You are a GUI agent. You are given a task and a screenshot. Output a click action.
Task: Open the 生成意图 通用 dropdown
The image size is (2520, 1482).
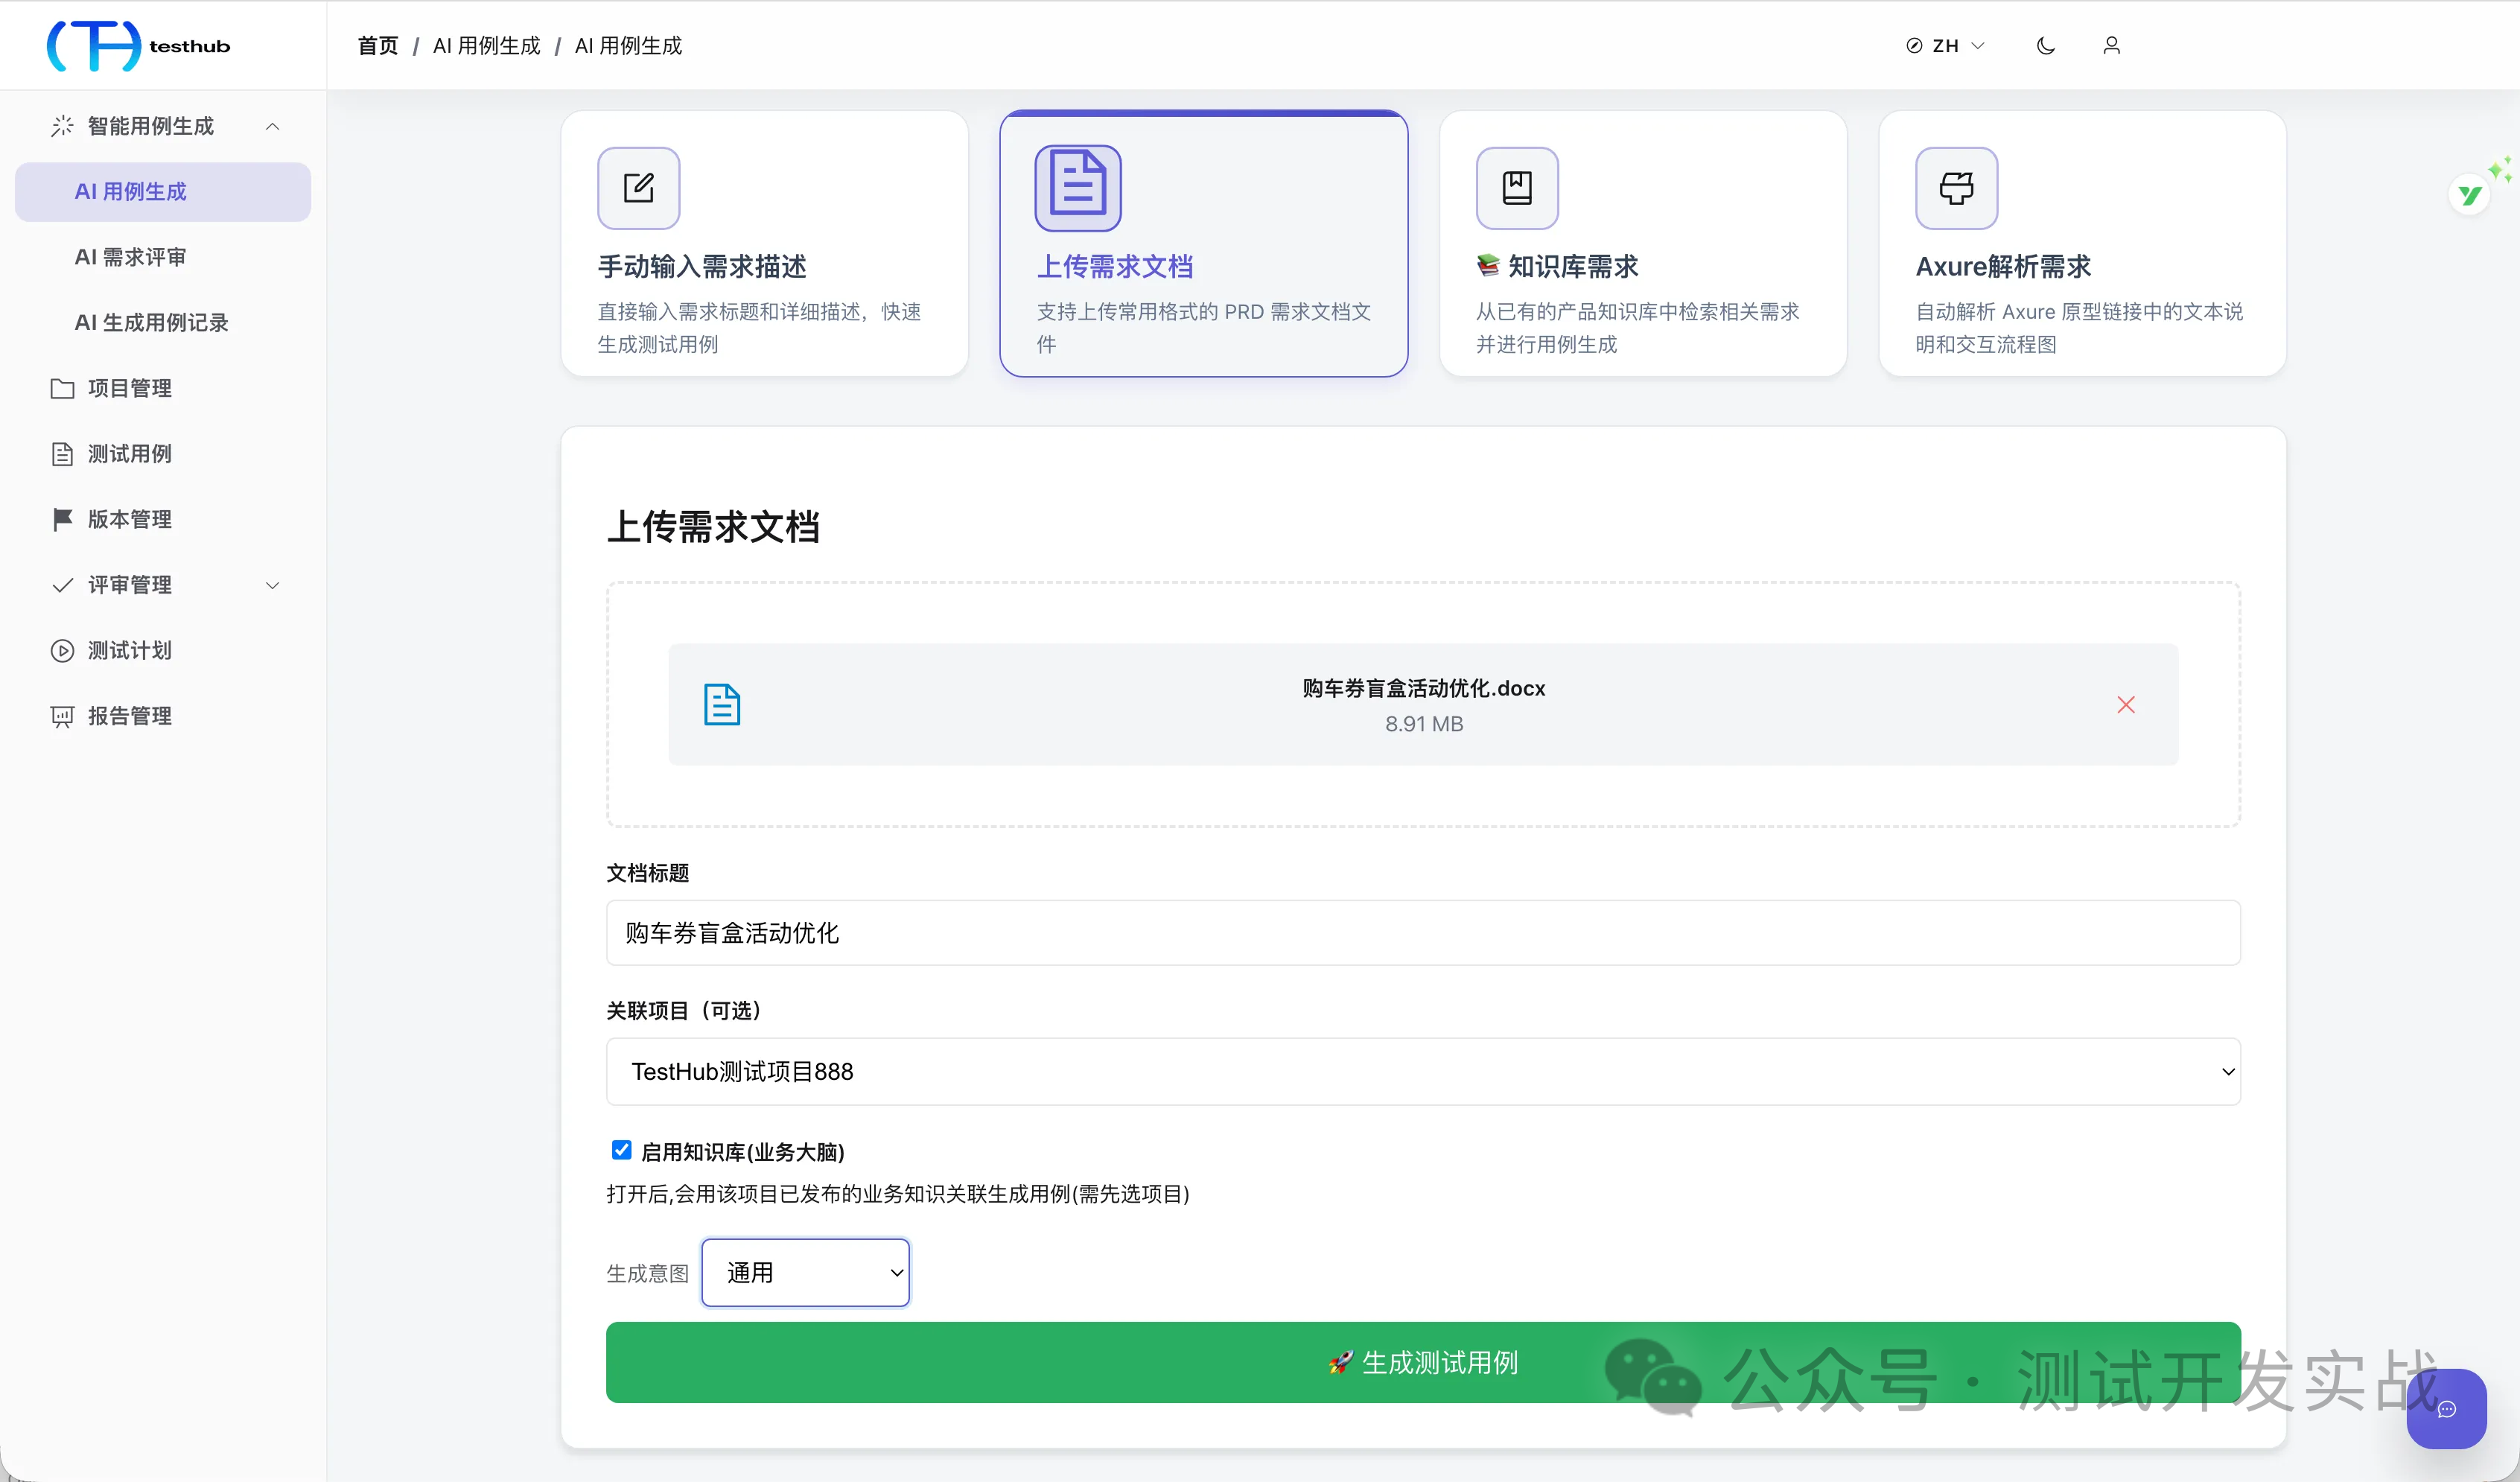tap(806, 1272)
